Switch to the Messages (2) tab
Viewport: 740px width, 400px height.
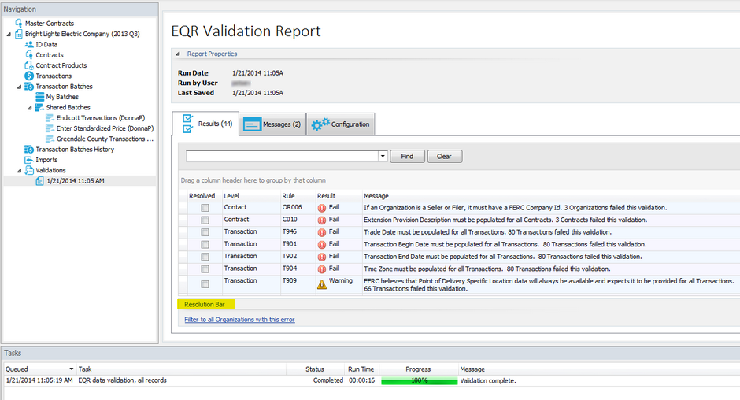pyautogui.click(x=273, y=124)
